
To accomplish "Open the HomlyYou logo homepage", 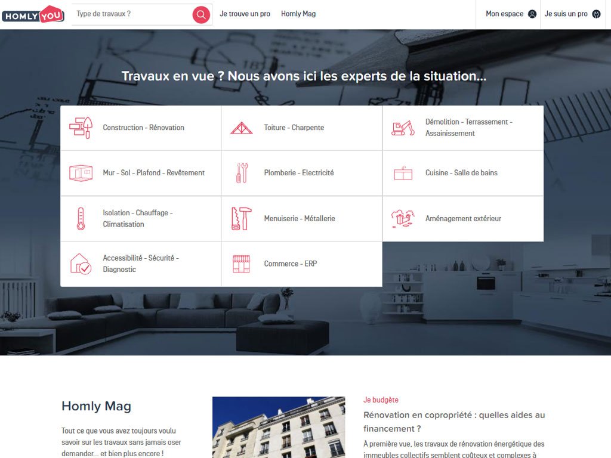I will pos(33,14).
